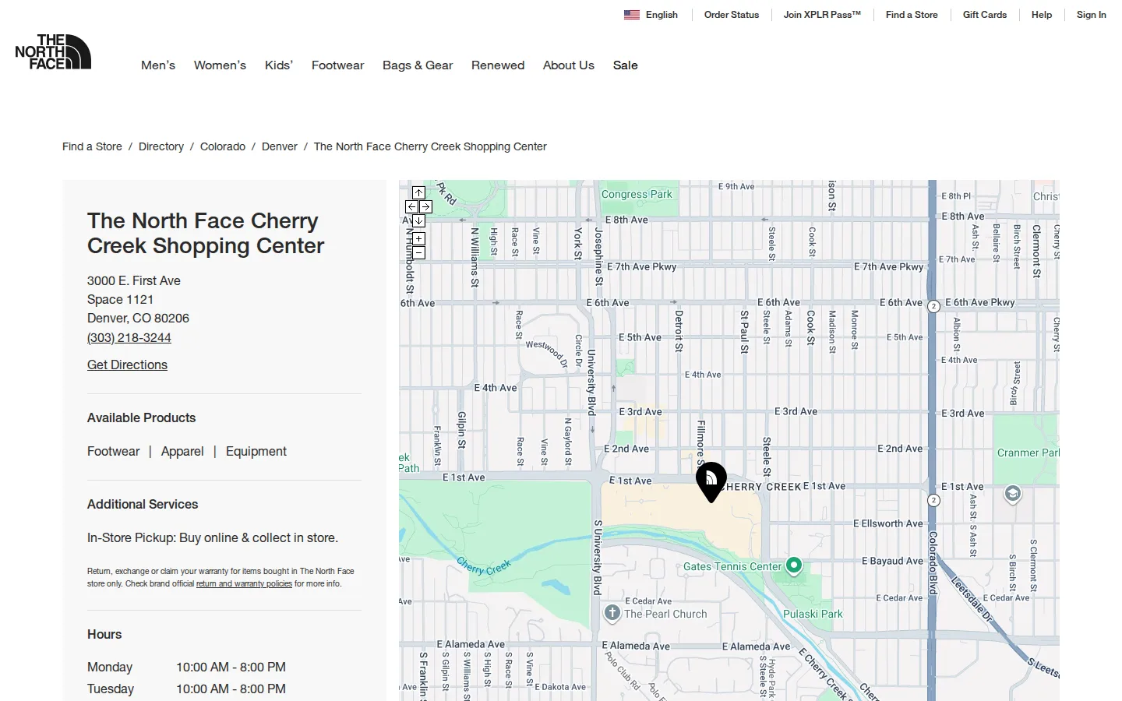This screenshot has width=1122, height=701.
Task: Click the US flag language icon
Action: [x=632, y=15]
